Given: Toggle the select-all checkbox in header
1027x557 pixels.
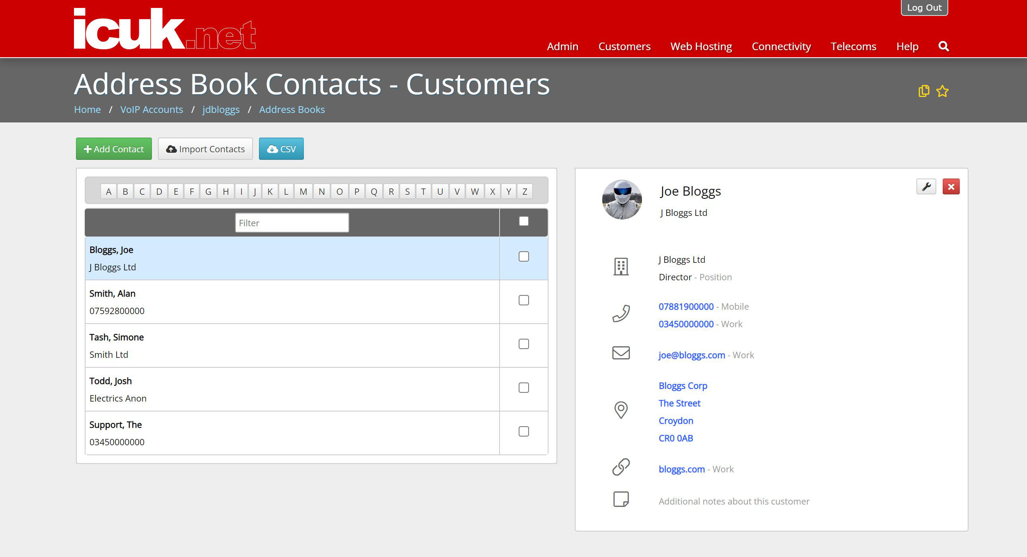Looking at the screenshot, I should 523,221.
